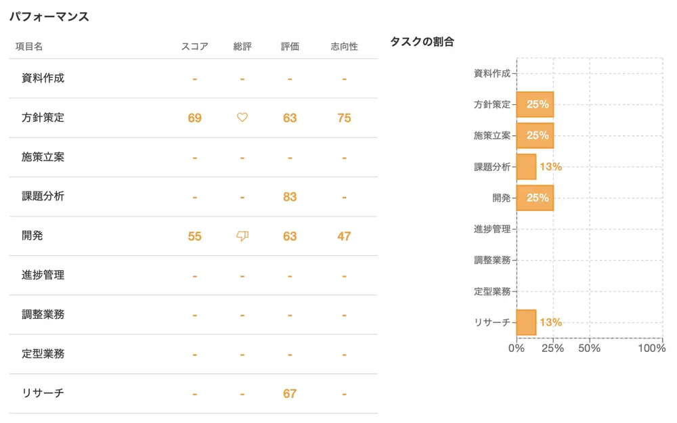The width and height of the screenshot is (677, 423).
Task: Click the 開発 25% chart bar
Action: (535, 198)
